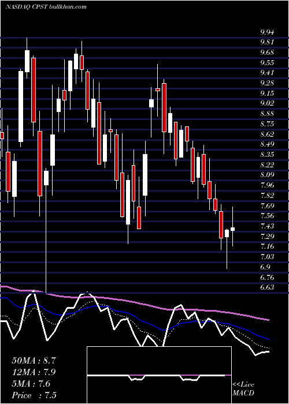Select the 5MA : 7.6 legend entry
This screenshot has width=289, height=404.
[x=31, y=384]
